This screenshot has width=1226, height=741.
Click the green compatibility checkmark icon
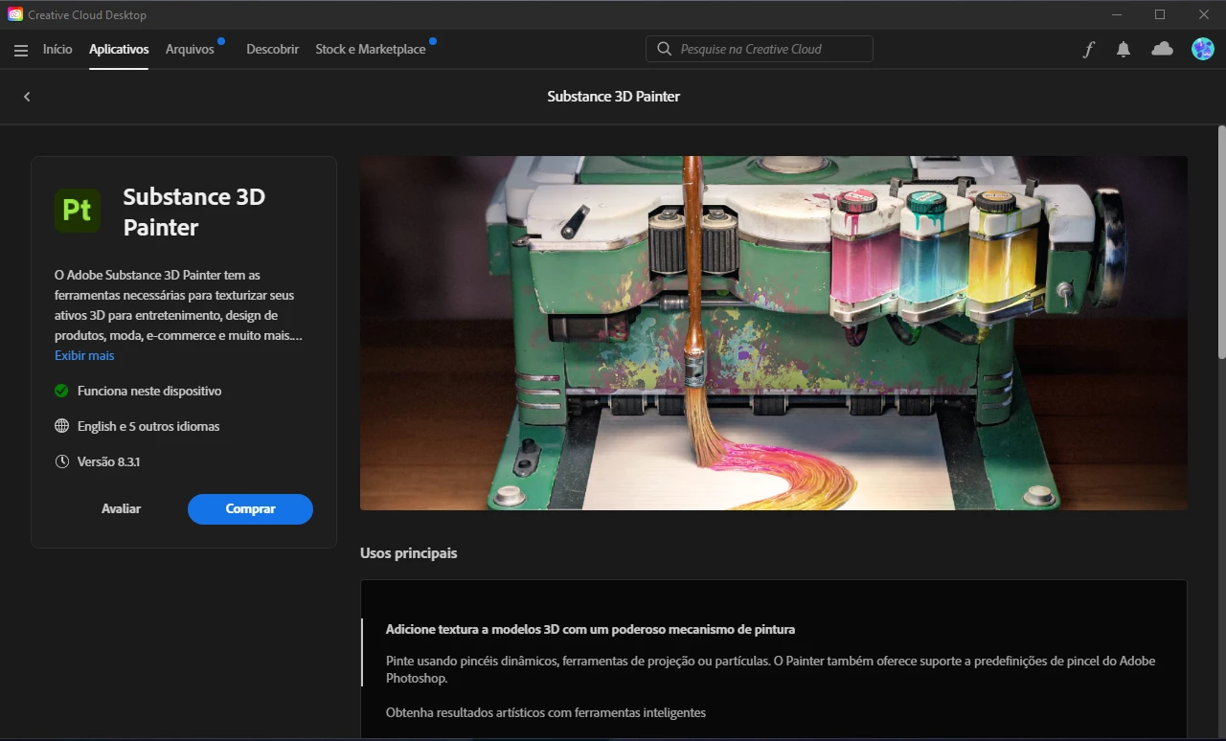click(61, 391)
